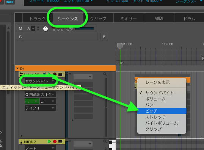
Task: Toggle the A button in the control strip
Action: coord(28,28)
